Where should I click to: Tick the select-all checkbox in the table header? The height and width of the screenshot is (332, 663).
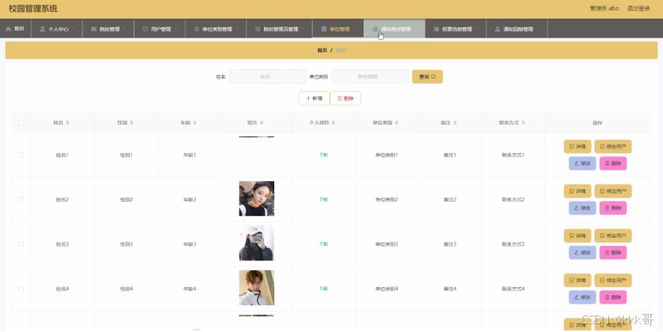[21, 123]
